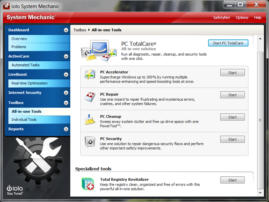Open the Options menu
Viewport: 269px width, 202px height.
tap(242, 18)
